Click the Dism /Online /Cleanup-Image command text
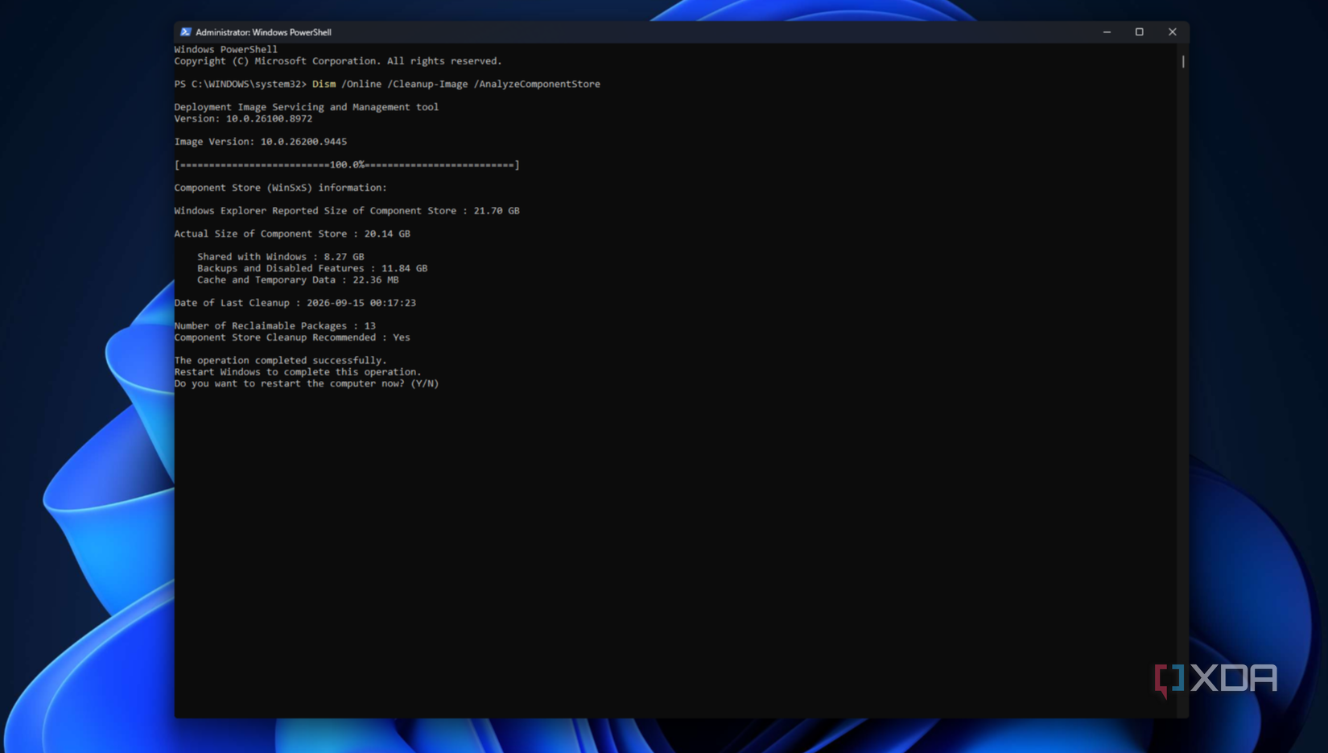1328x753 pixels. point(456,84)
